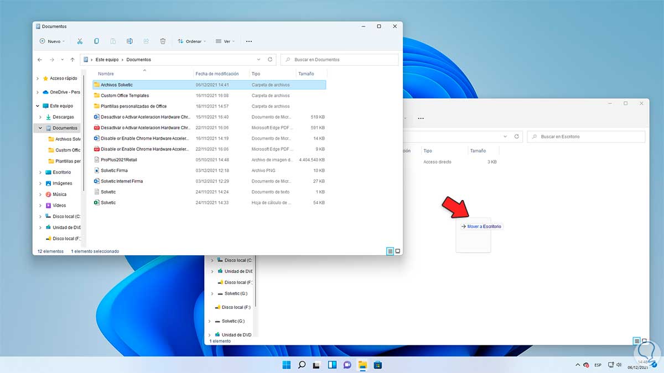Click details view icon in Escritorio status bar
664x373 pixels.
637,341
